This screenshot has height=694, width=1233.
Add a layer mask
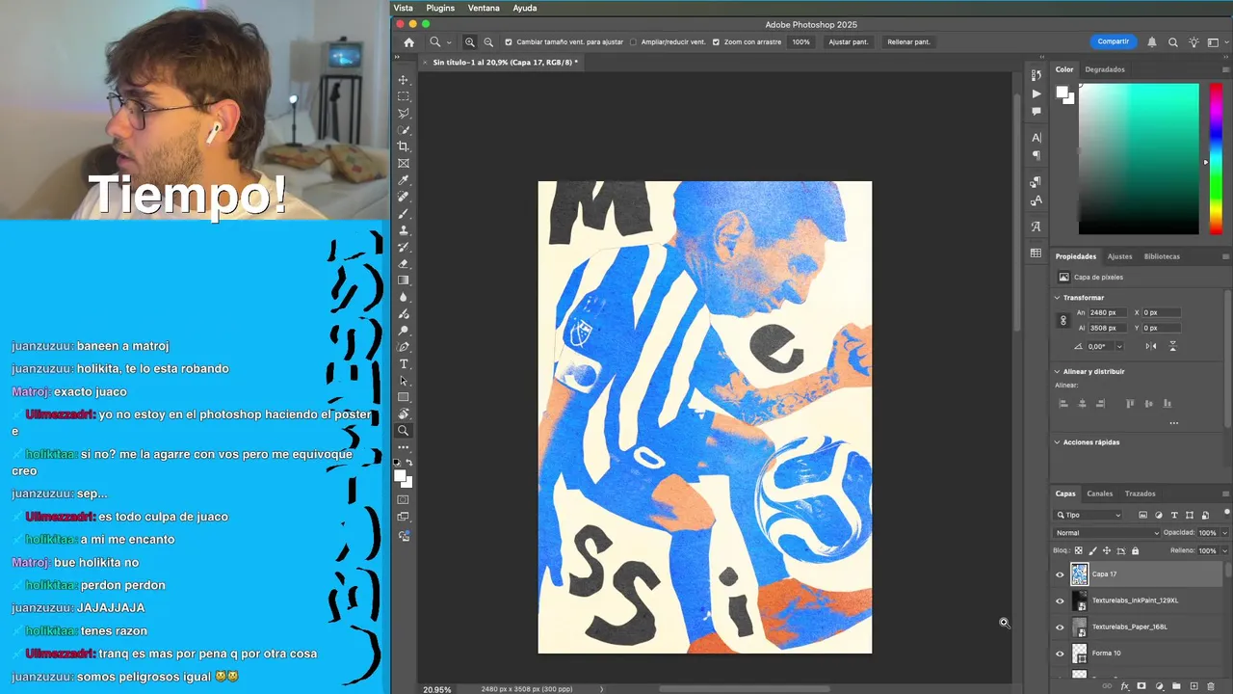(1141, 686)
